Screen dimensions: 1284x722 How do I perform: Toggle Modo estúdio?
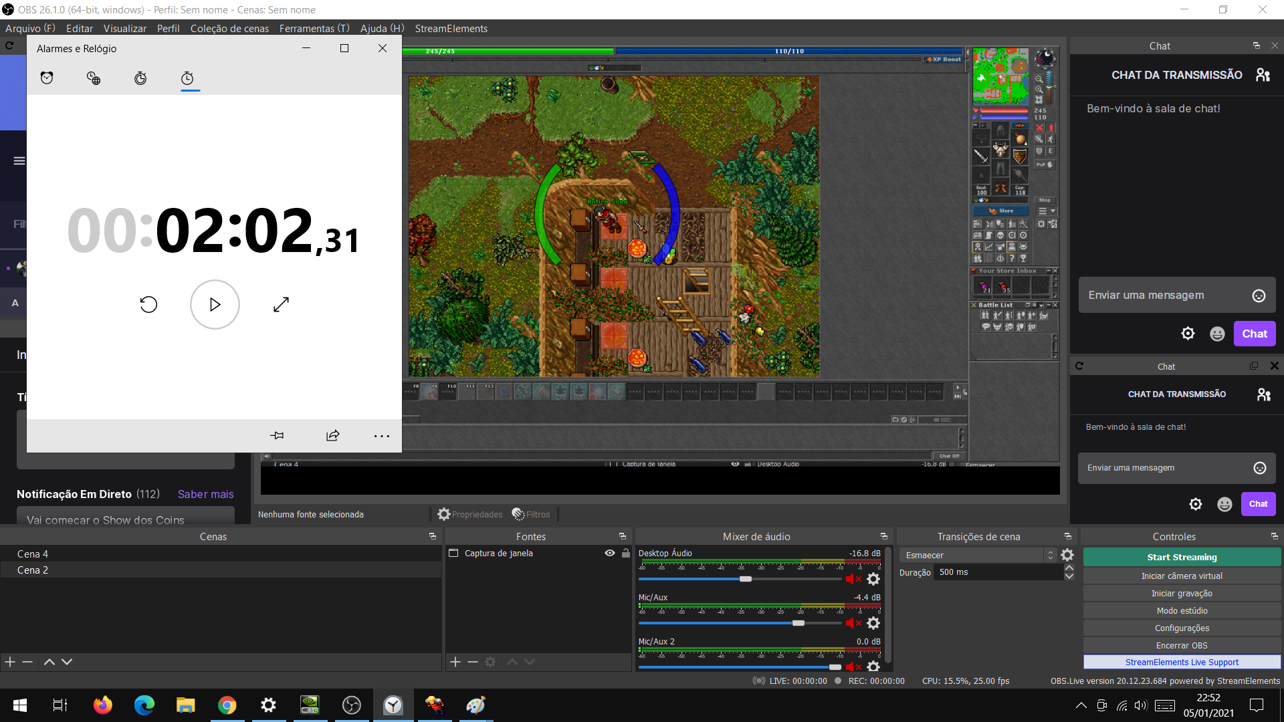(x=1182, y=610)
